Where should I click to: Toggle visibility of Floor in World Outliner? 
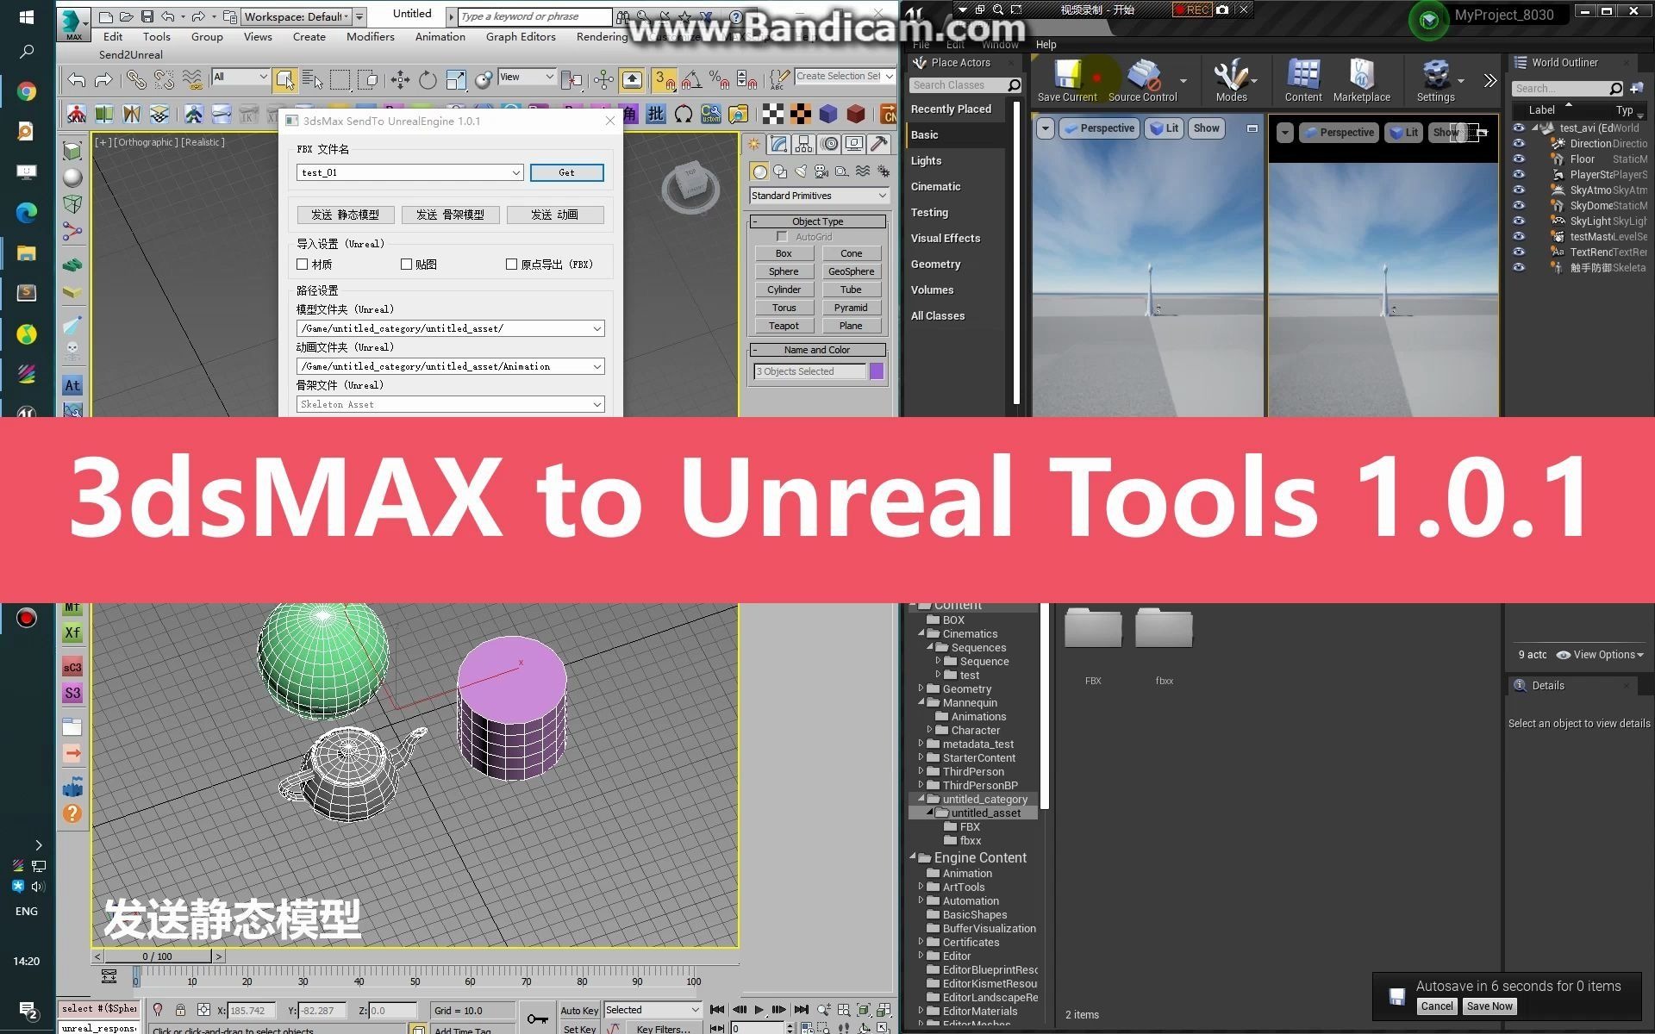(1519, 159)
